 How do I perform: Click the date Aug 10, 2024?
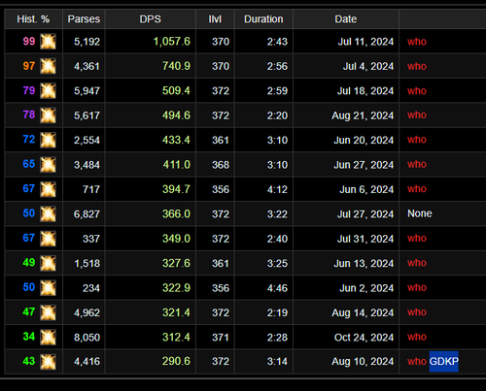pos(363,361)
